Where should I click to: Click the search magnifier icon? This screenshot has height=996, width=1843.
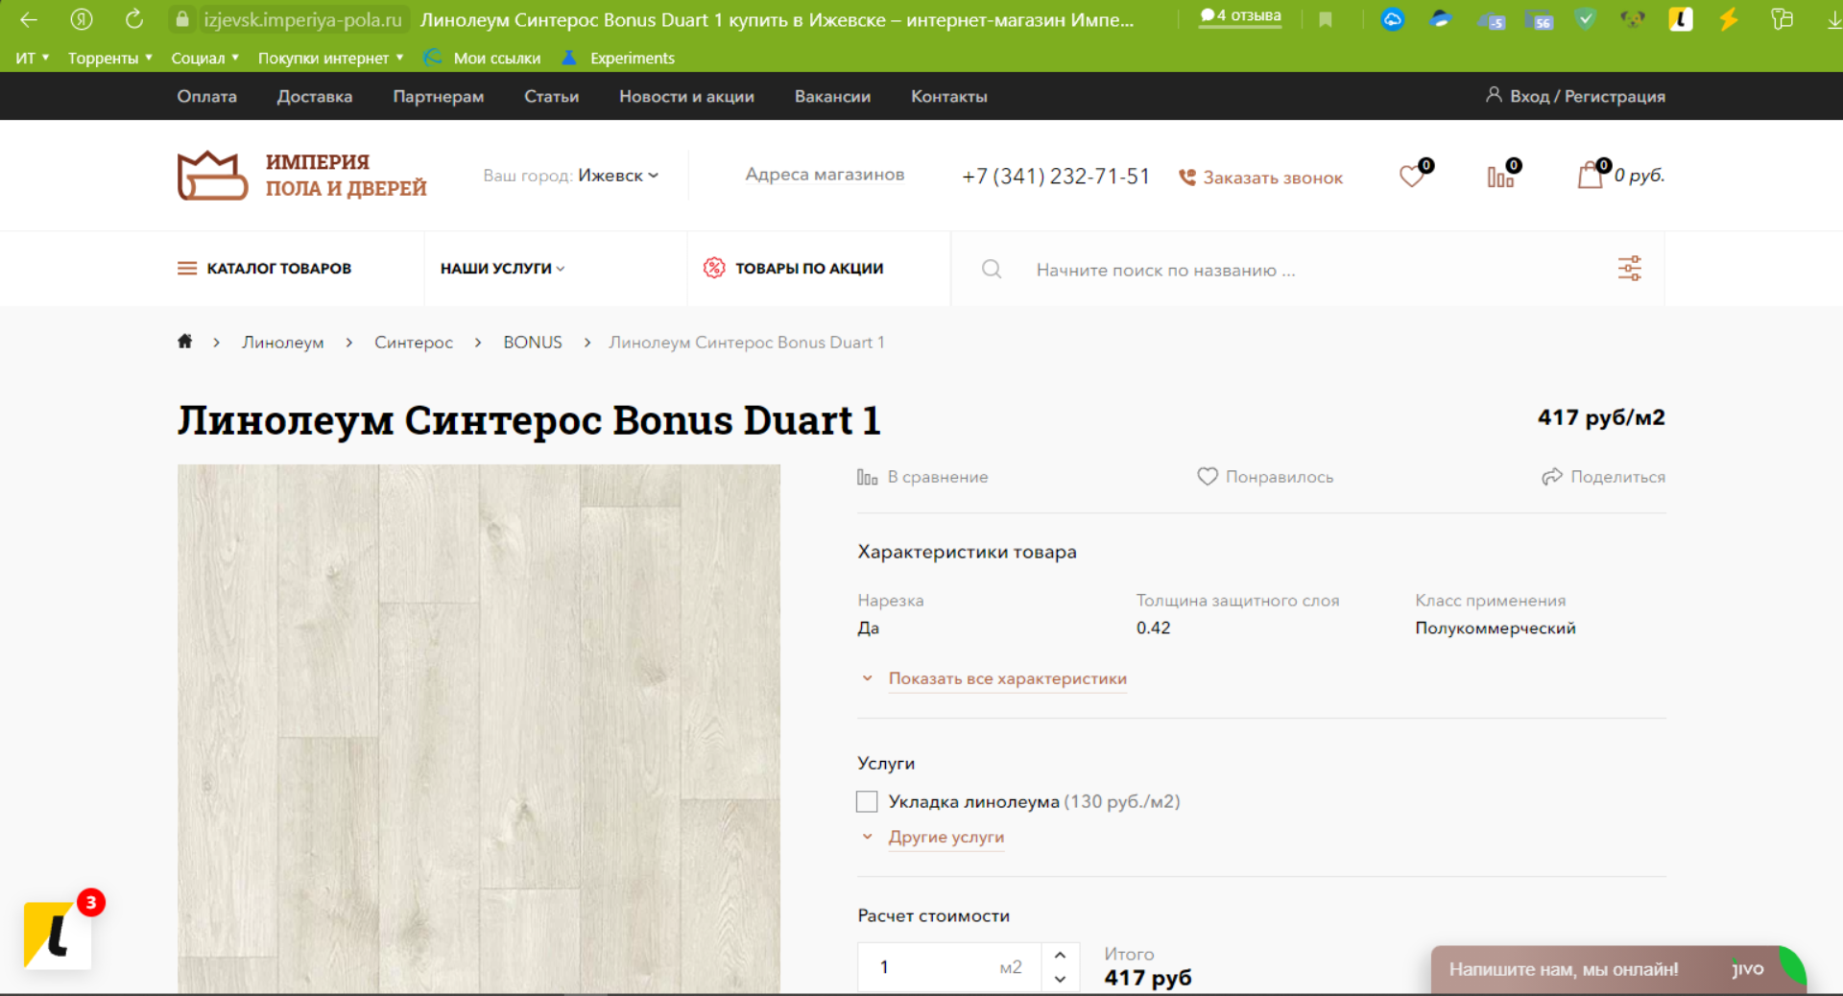(x=992, y=270)
